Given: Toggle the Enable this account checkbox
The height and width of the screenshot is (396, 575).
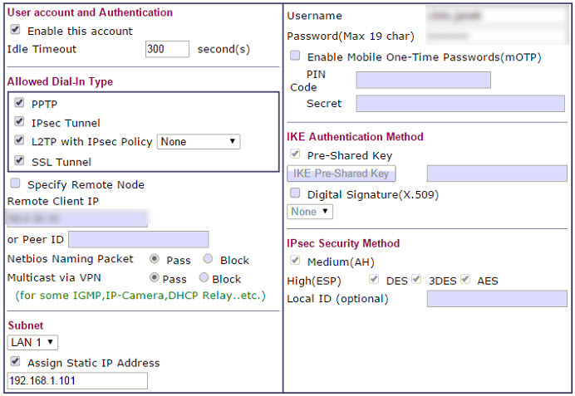Looking at the screenshot, I should [15, 30].
